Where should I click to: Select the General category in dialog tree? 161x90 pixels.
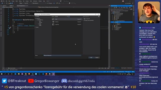tap(41, 22)
